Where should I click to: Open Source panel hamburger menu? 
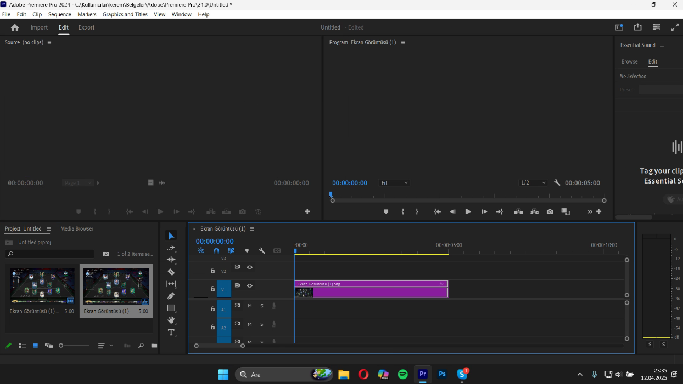(x=49, y=42)
